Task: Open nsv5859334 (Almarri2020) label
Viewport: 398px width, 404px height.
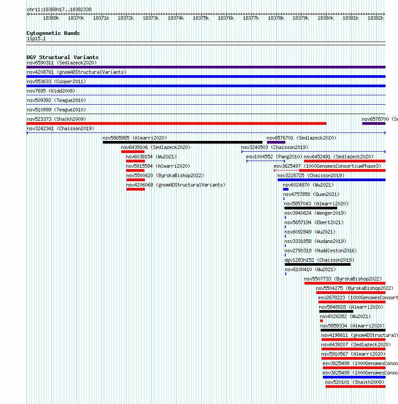Action: [353, 326]
